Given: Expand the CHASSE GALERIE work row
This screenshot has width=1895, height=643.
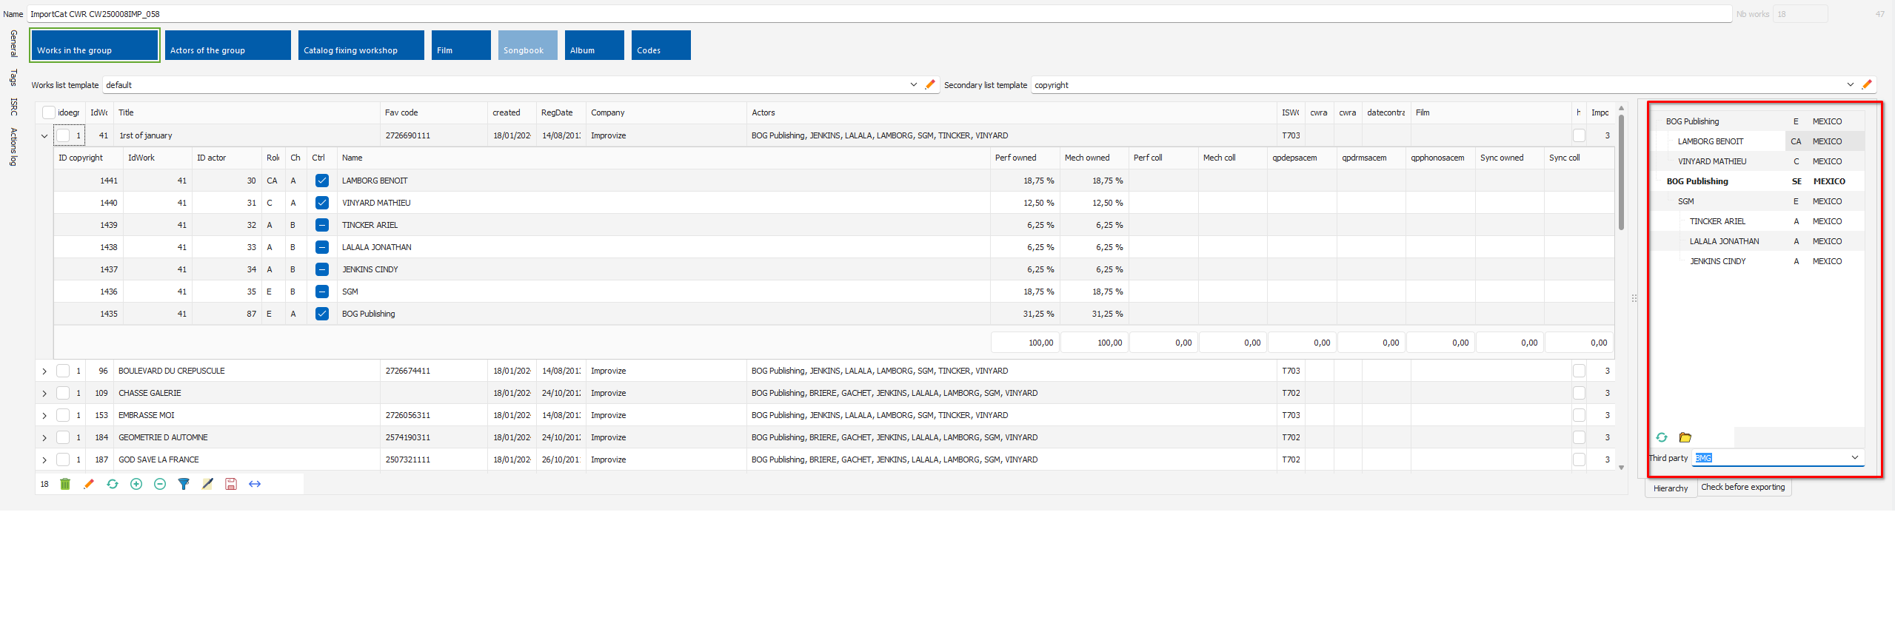Looking at the screenshot, I should tap(44, 394).
